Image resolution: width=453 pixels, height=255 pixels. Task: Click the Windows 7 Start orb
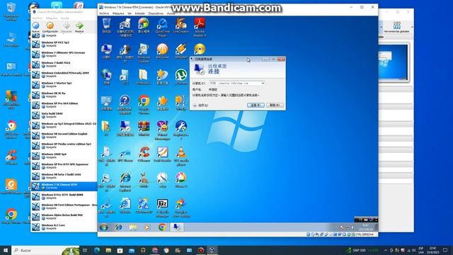tap(104, 227)
